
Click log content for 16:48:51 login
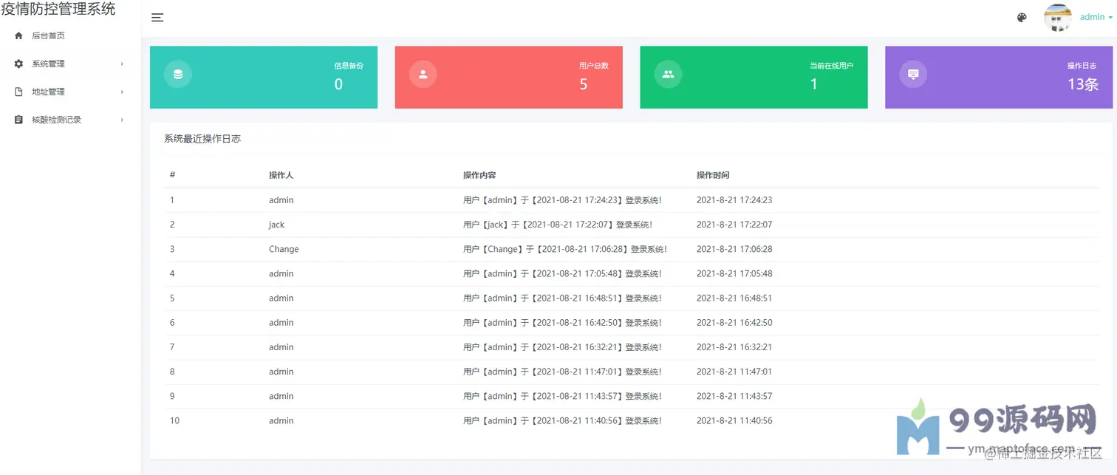point(562,298)
